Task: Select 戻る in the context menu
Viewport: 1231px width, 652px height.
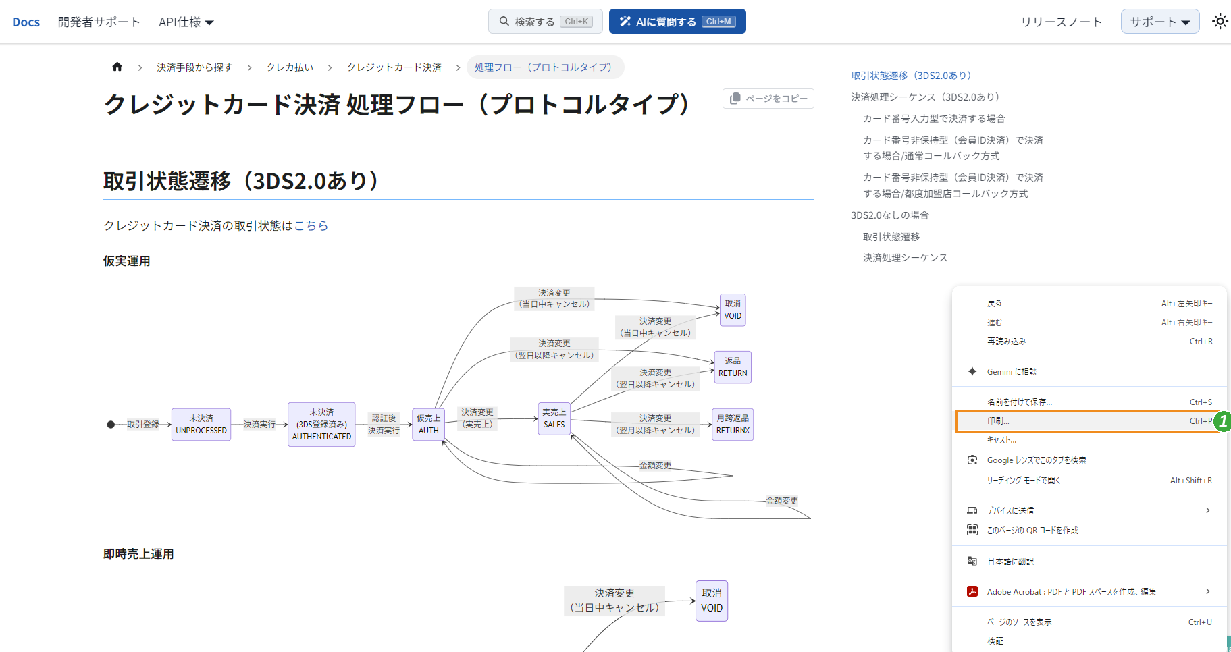Action: [1089, 304]
